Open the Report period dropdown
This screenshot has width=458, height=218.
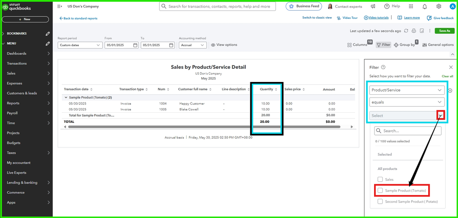click(x=80, y=45)
